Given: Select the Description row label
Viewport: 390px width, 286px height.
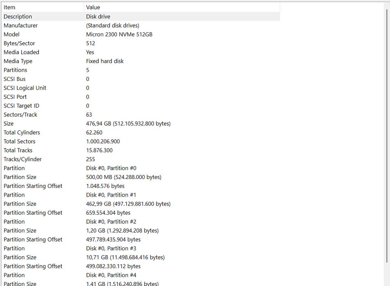Looking at the screenshot, I should pyautogui.click(x=17, y=17).
